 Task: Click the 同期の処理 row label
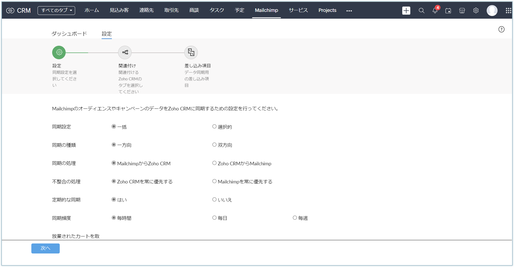(64, 163)
